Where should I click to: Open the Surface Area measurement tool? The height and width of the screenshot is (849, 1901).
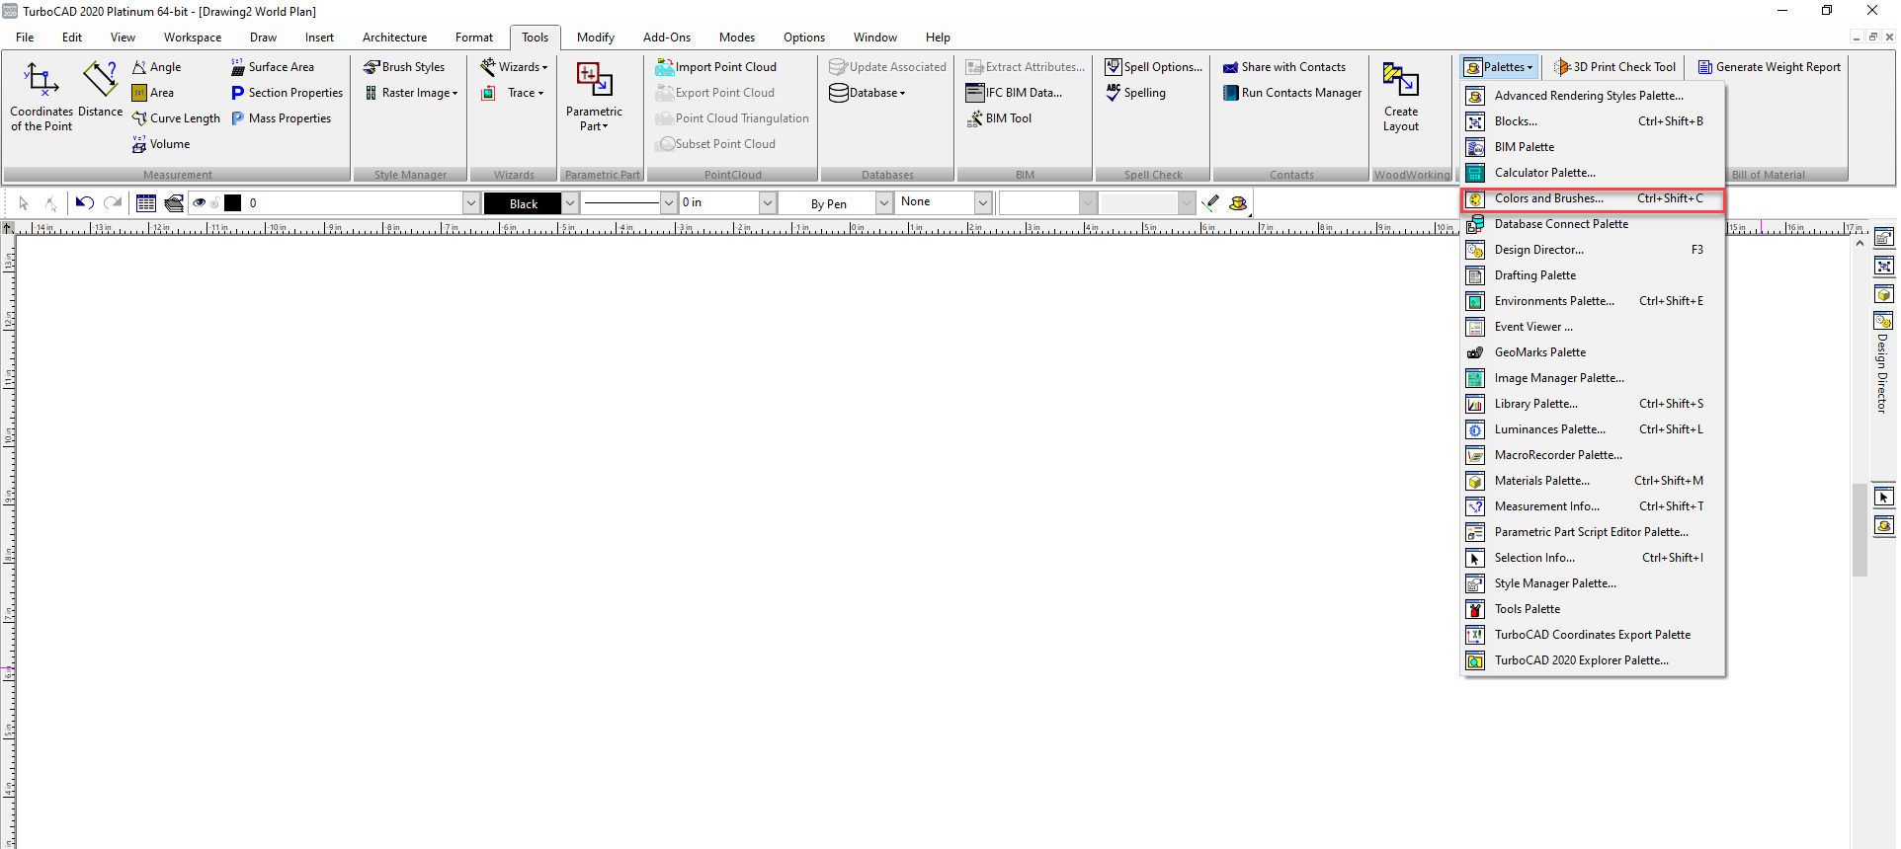coord(273,67)
